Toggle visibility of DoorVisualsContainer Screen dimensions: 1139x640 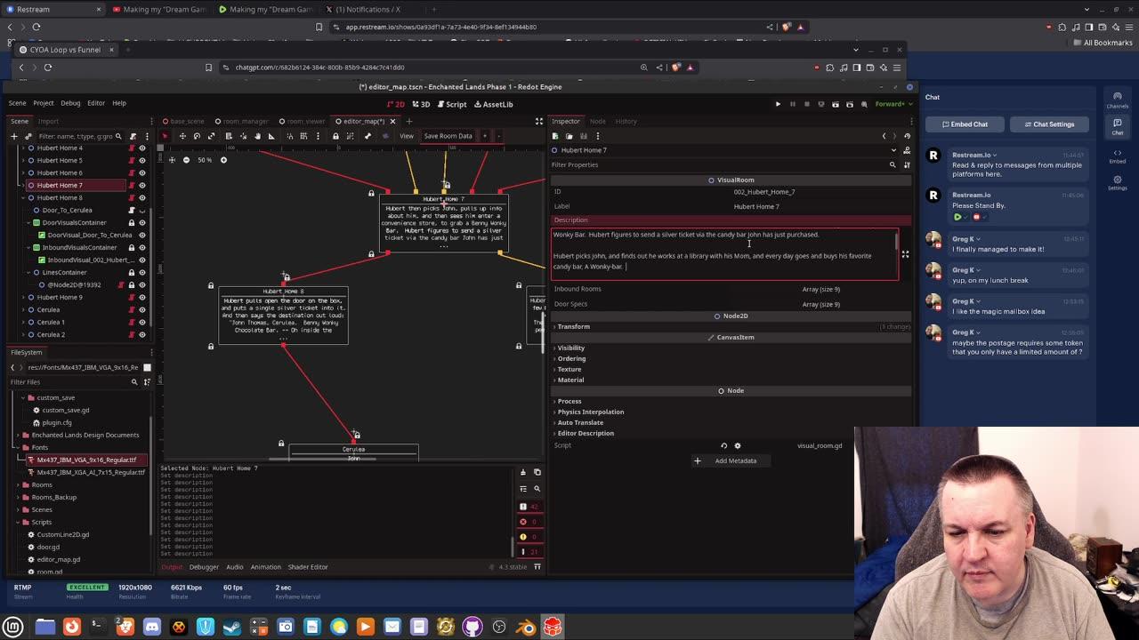click(142, 222)
